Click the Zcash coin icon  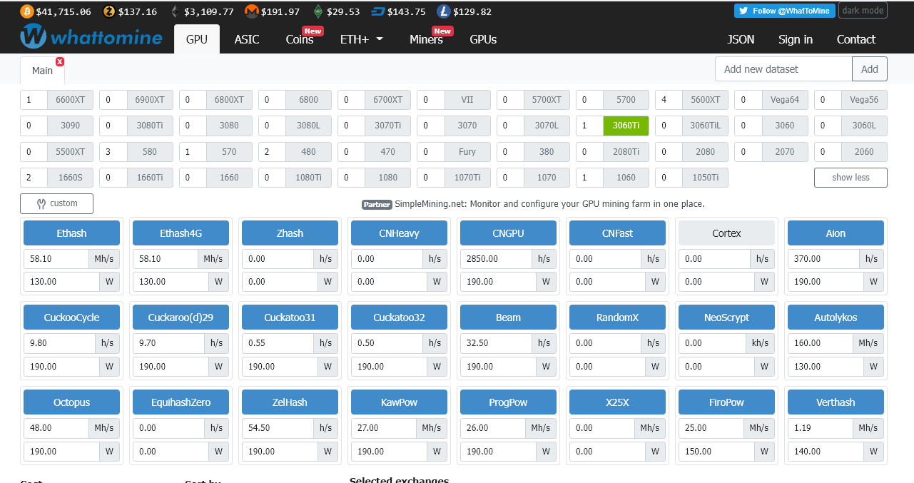pyautogui.click(x=109, y=11)
